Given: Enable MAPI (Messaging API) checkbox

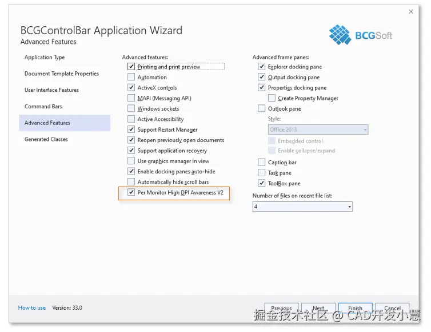Looking at the screenshot, I should coord(131,98).
